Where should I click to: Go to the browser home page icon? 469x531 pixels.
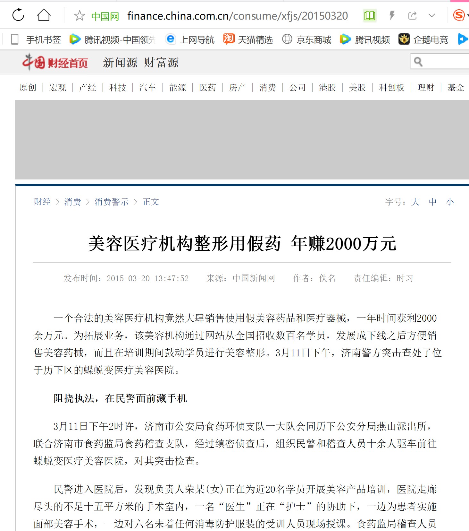click(x=44, y=15)
